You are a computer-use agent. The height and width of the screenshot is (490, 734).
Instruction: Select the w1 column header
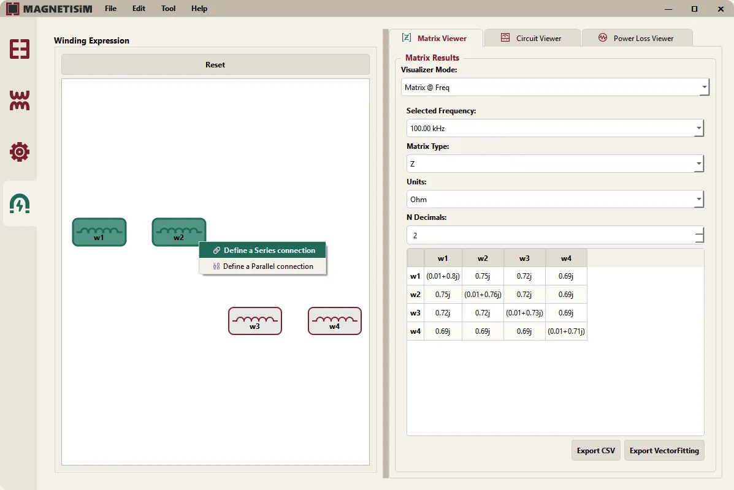click(x=443, y=258)
